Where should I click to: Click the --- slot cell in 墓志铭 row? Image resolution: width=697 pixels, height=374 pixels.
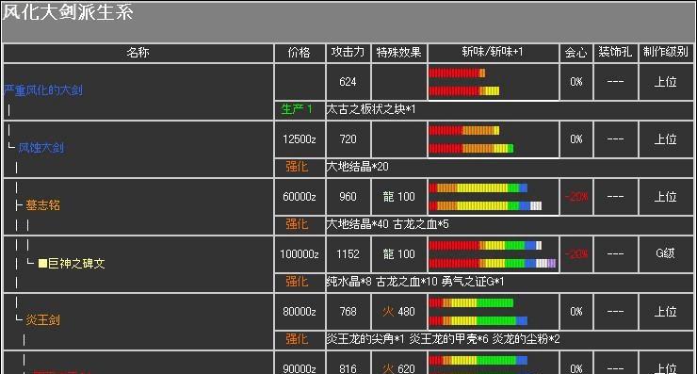[x=615, y=197]
